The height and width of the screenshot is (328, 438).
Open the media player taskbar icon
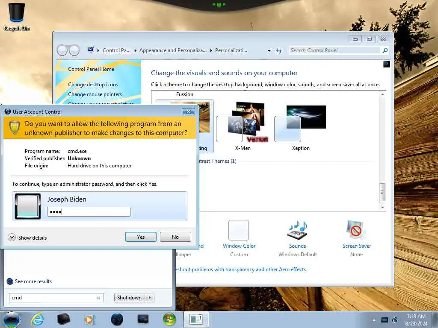(x=89, y=319)
